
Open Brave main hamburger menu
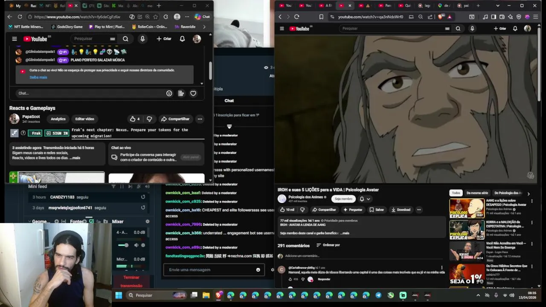tap(536, 17)
